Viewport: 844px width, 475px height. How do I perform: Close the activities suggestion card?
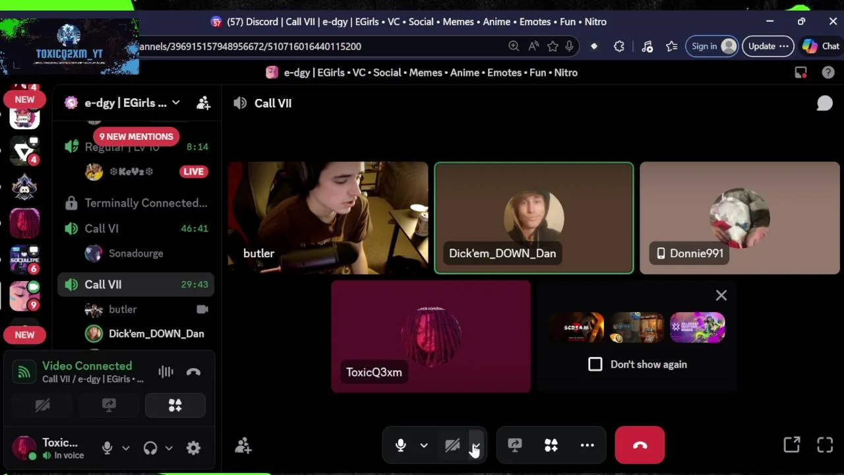(721, 296)
